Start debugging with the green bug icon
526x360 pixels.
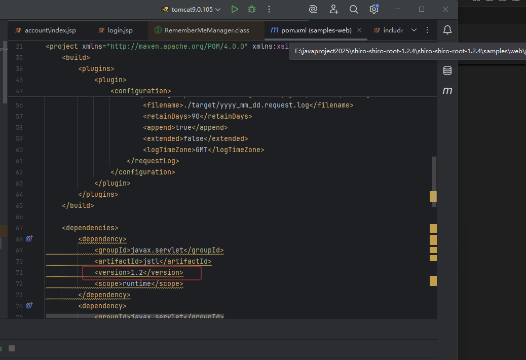(252, 9)
